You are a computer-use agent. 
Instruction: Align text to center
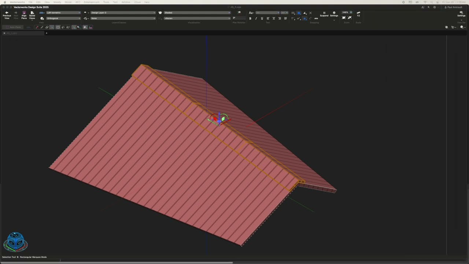[x=274, y=18]
